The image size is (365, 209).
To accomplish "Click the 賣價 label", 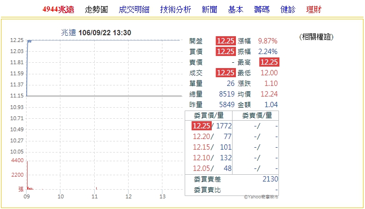I will pyautogui.click(x=196, y=62).
